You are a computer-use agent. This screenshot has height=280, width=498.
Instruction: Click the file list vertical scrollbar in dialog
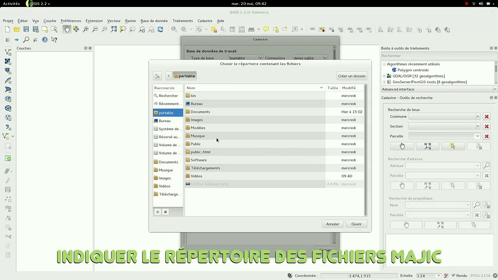(x=365, y=150)
